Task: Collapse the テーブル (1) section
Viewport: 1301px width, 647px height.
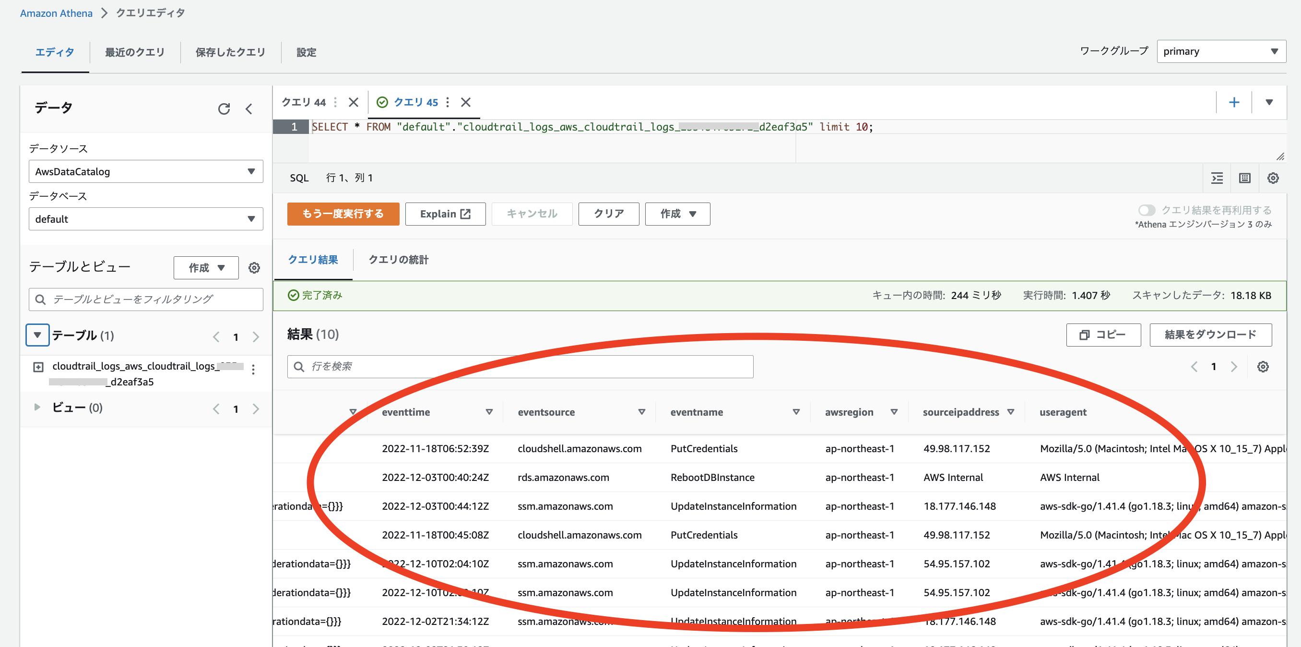Action: (x=37, y=335)
